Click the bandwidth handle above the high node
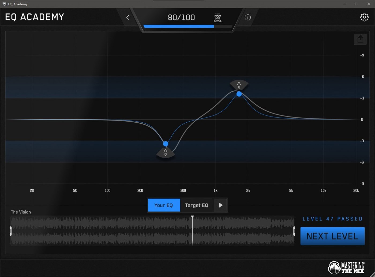The width and height of the screenshot is (375, 277). point(239,85)
